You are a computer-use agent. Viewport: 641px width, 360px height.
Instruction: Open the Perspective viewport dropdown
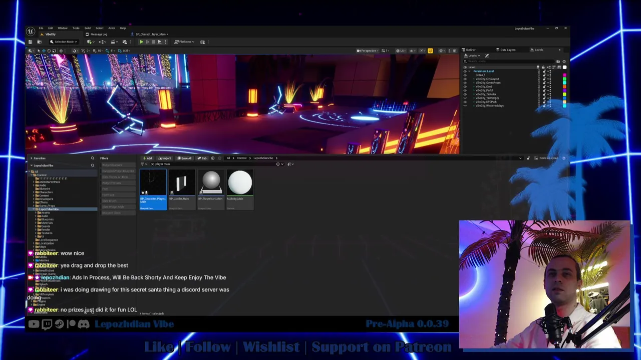pyautogui.click(x=368, y=51)
